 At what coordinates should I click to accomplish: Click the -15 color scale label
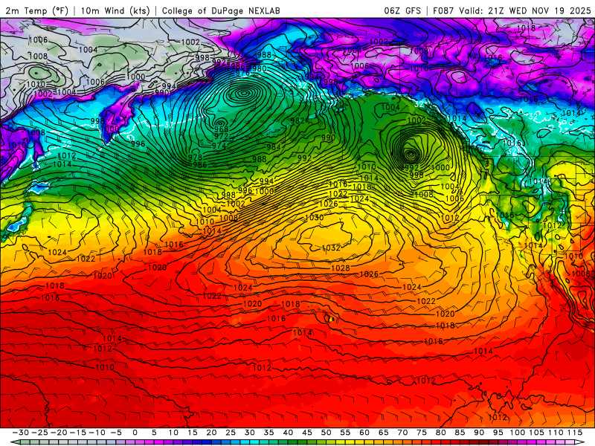78,433
